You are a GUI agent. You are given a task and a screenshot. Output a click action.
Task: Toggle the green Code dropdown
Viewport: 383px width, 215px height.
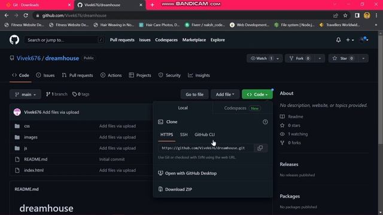pos(257,94)
